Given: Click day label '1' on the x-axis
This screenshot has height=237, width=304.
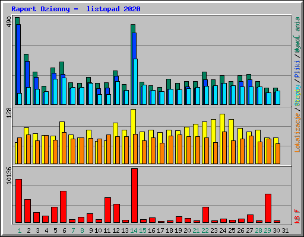Looking at the screenshot, I should [x=20, y=230].
